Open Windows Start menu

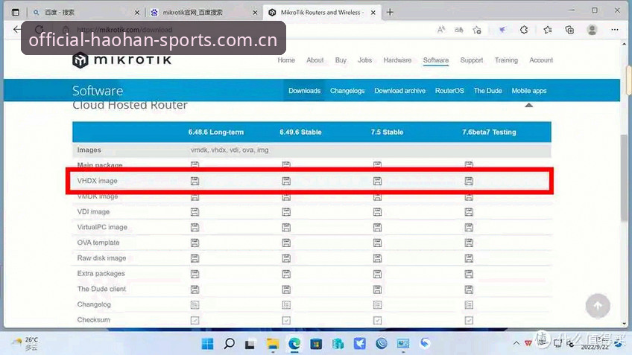coord(208,343)
